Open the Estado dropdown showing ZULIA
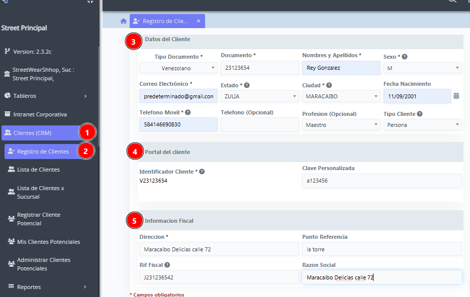470x297 pixels. pyautogui.click(x=259, y=96)
